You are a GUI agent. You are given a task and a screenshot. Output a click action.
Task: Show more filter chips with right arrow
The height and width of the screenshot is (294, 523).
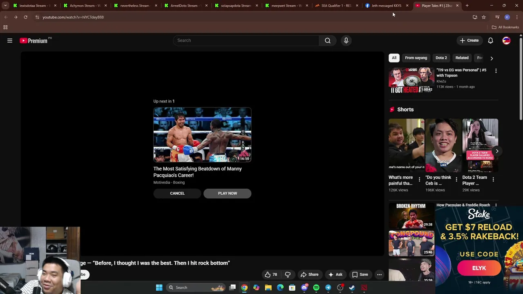[x=492, y=58]
